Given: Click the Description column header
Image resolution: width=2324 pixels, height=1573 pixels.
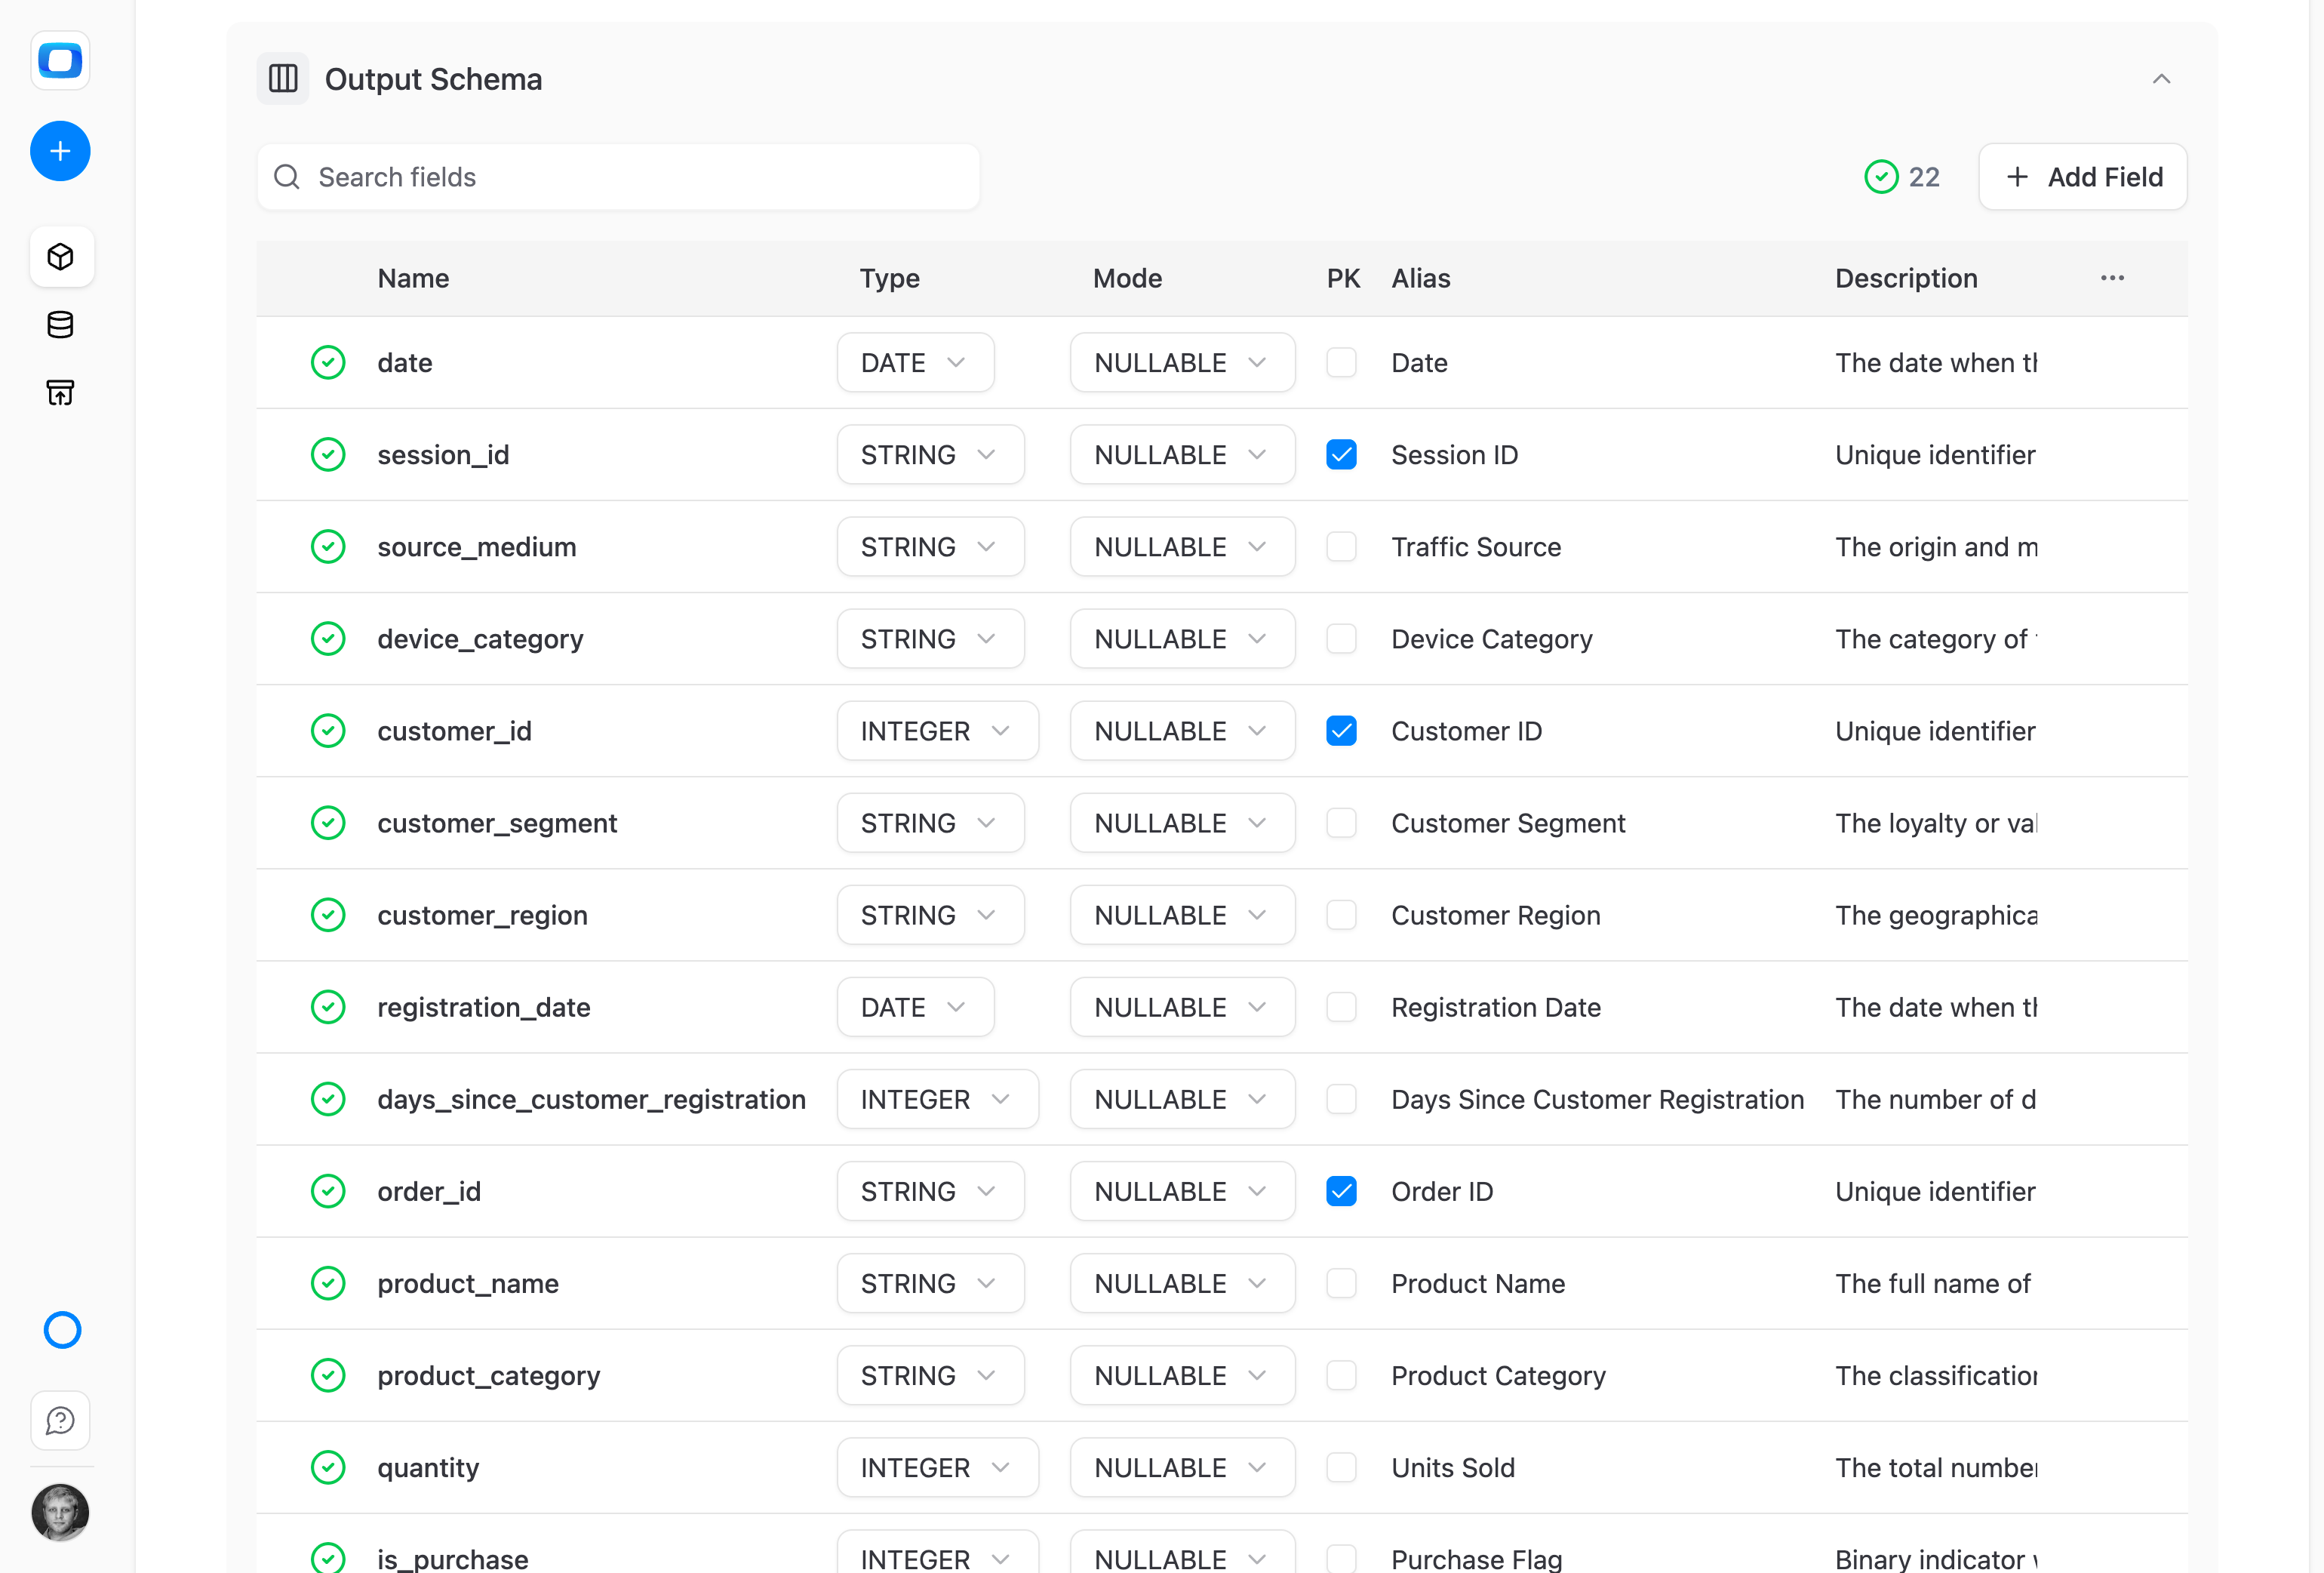Looking at the screenshot, I should 1906,279.
